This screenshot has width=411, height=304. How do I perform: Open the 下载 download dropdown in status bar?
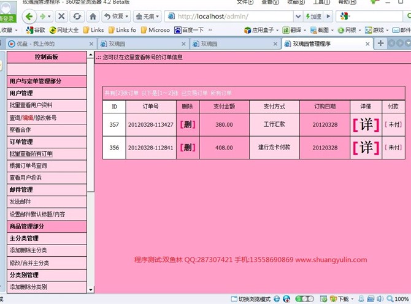(344, 299)
